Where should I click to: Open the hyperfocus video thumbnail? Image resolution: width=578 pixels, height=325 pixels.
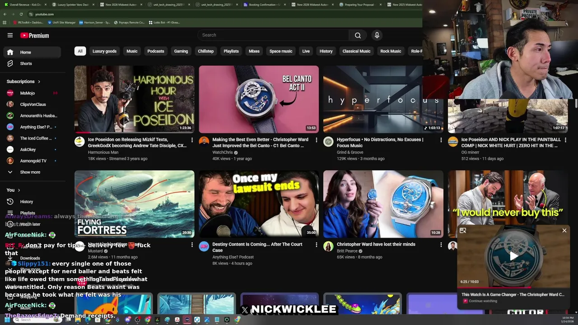(x=383, y=99)
